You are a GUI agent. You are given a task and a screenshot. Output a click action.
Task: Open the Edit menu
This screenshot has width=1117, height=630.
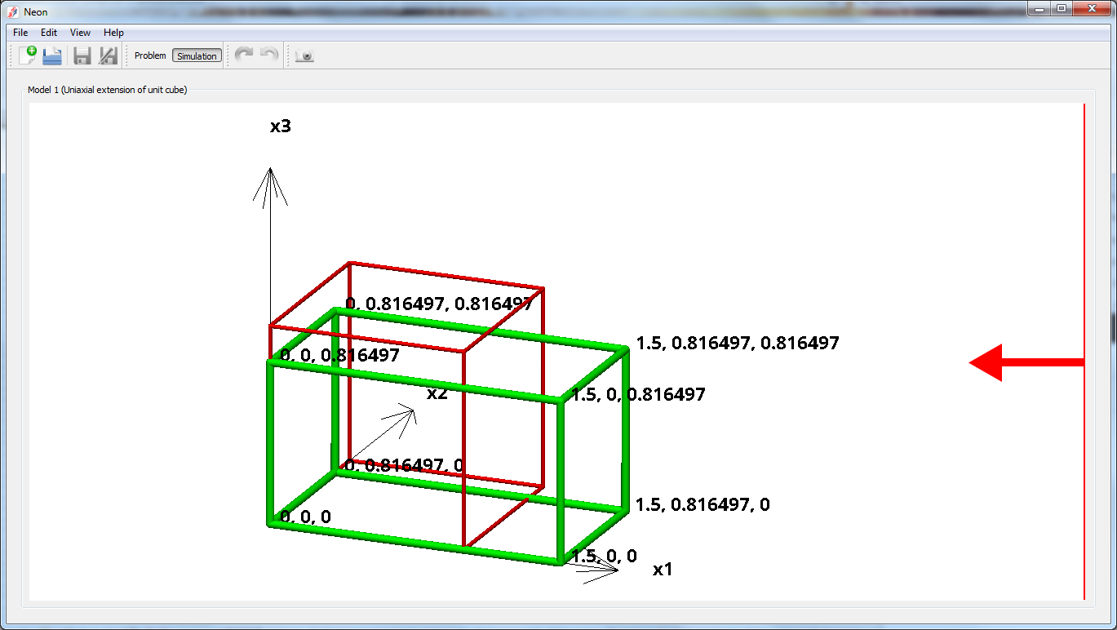coord(49,33)
